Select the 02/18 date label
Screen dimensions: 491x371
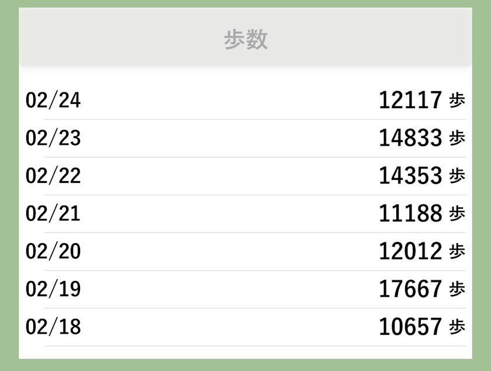tap(53, 327)
